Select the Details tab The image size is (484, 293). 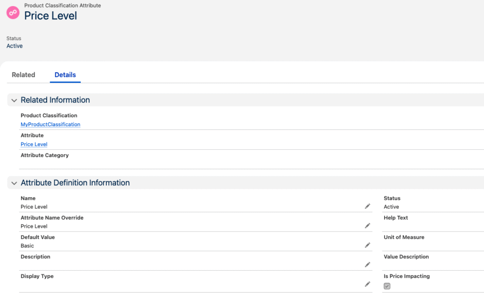point(65,75)
